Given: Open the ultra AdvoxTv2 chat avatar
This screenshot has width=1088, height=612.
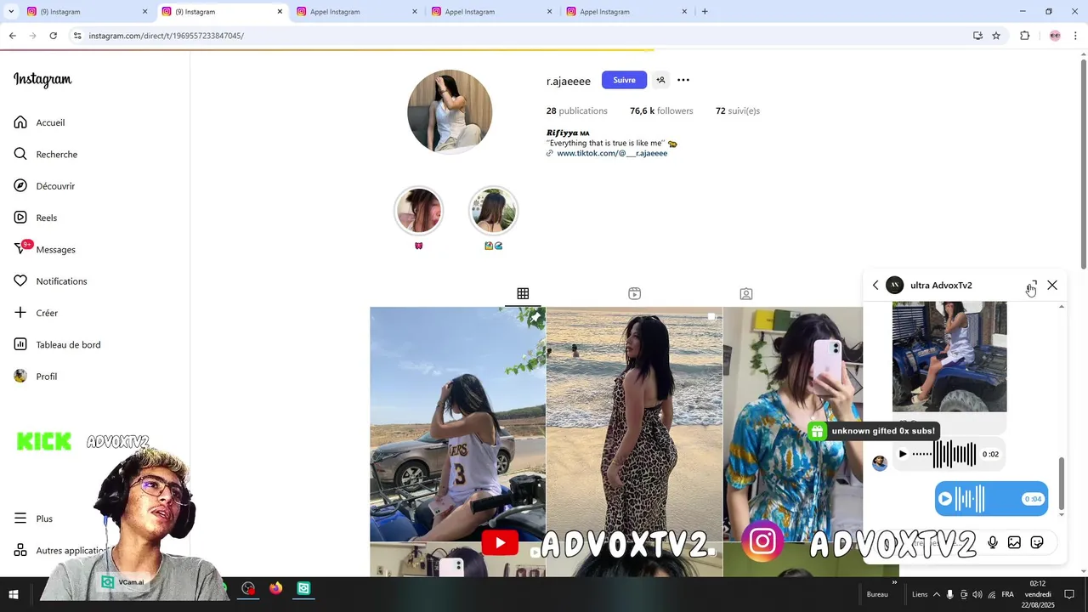Looking at the screenshot, I should pos(894,286).
